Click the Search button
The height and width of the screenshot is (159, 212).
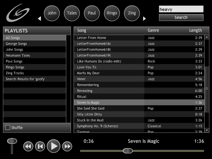tap(181, 17)
